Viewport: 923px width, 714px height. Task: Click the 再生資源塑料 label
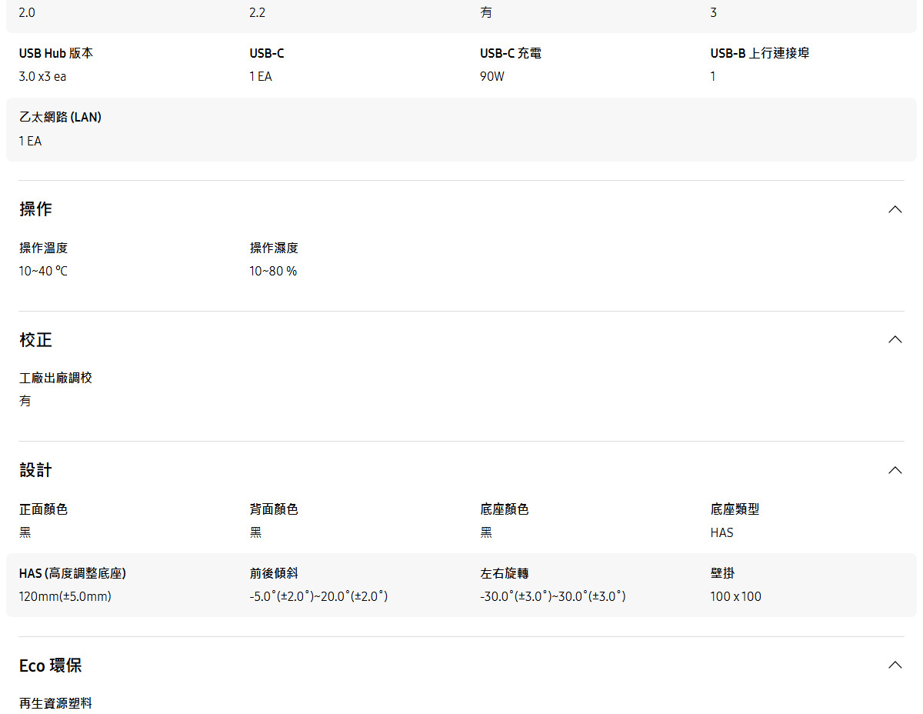pos(55,702)
